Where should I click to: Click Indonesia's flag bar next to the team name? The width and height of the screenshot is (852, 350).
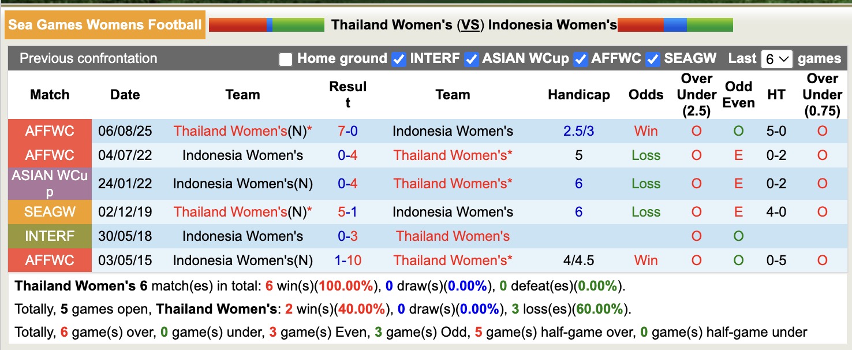(675, 25)
